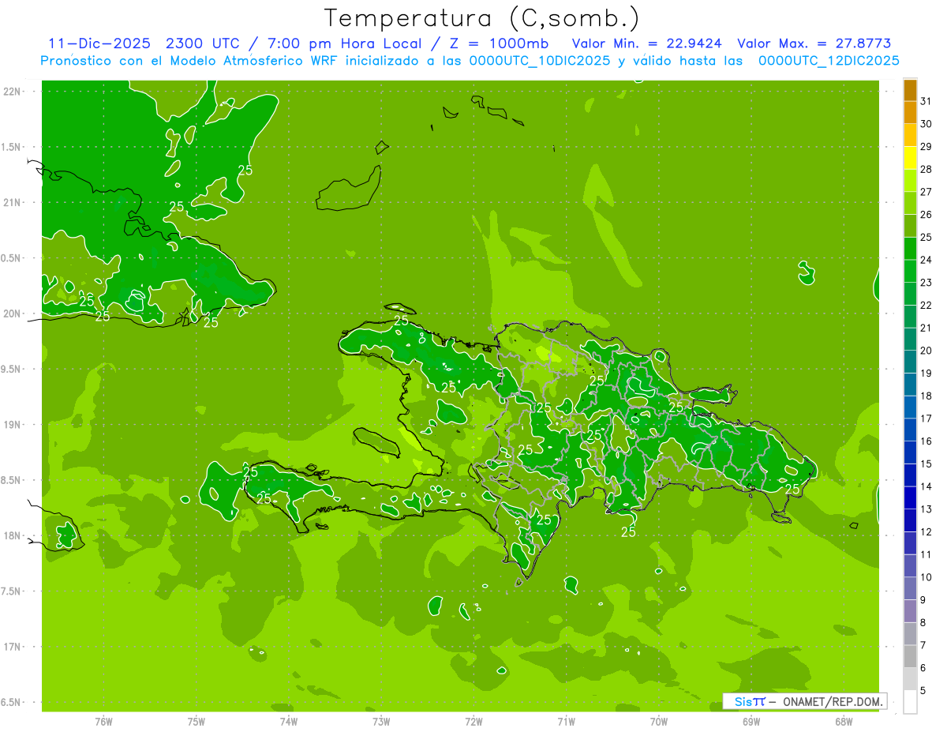The height and width of the screenshot is (732, 947).
Task: Click the '6.5N' latitude label
Action: pyautogui.click(x=11, y=702)
